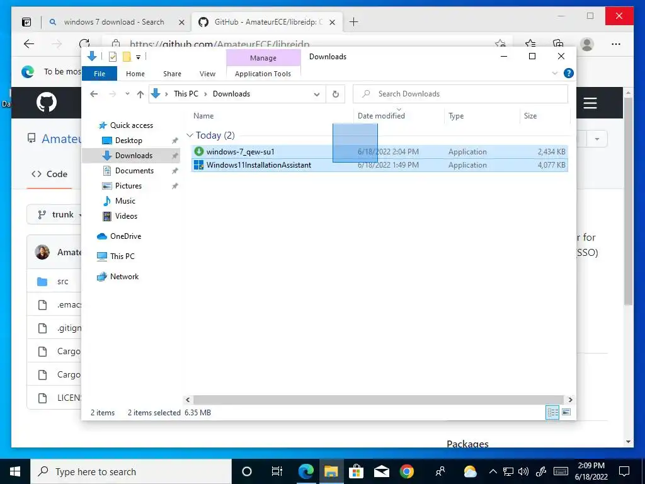The image size is (645, 484).
Task: Click the New folder icon in the title bar
Action: click(x=127, y=57)
